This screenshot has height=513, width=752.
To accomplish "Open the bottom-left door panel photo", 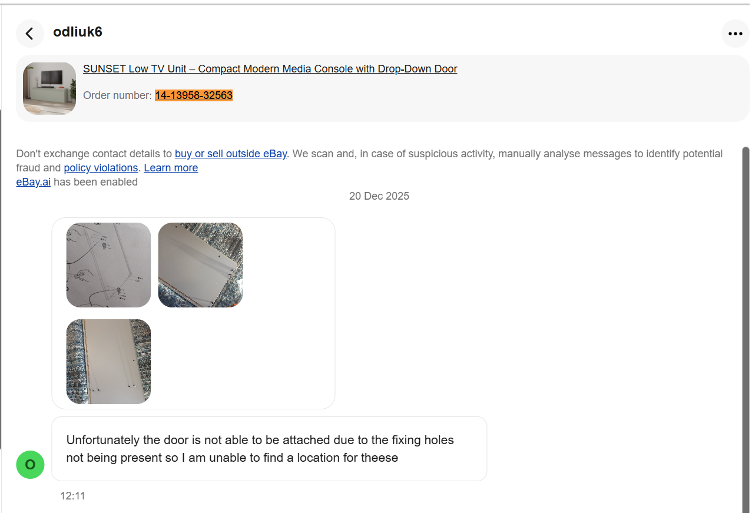I will point(108,362).
